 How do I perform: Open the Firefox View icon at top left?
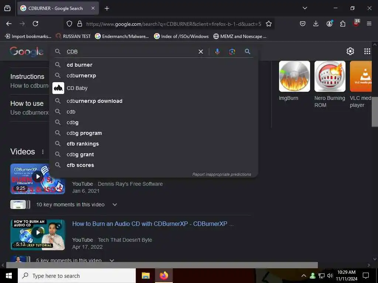7,8
